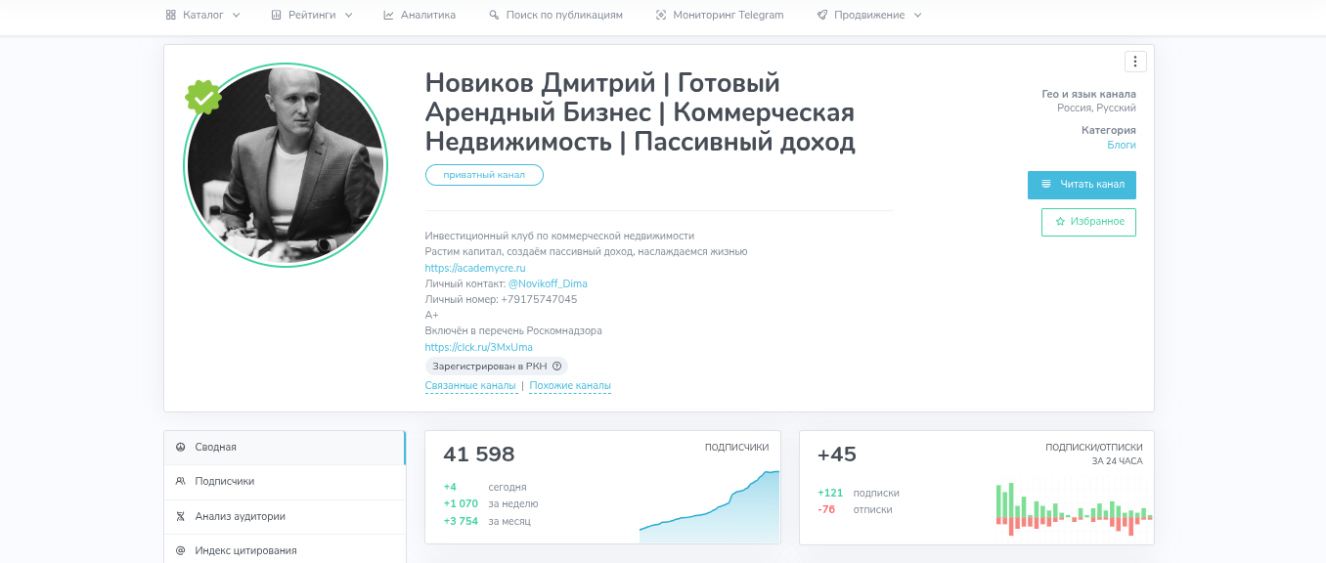Click the star icon in Избранное button
This screenshot has width=1326, height=563.
1060,222
